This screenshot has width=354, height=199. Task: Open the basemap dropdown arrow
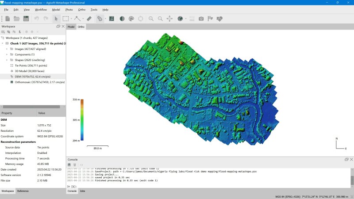(x=186, y=19)
